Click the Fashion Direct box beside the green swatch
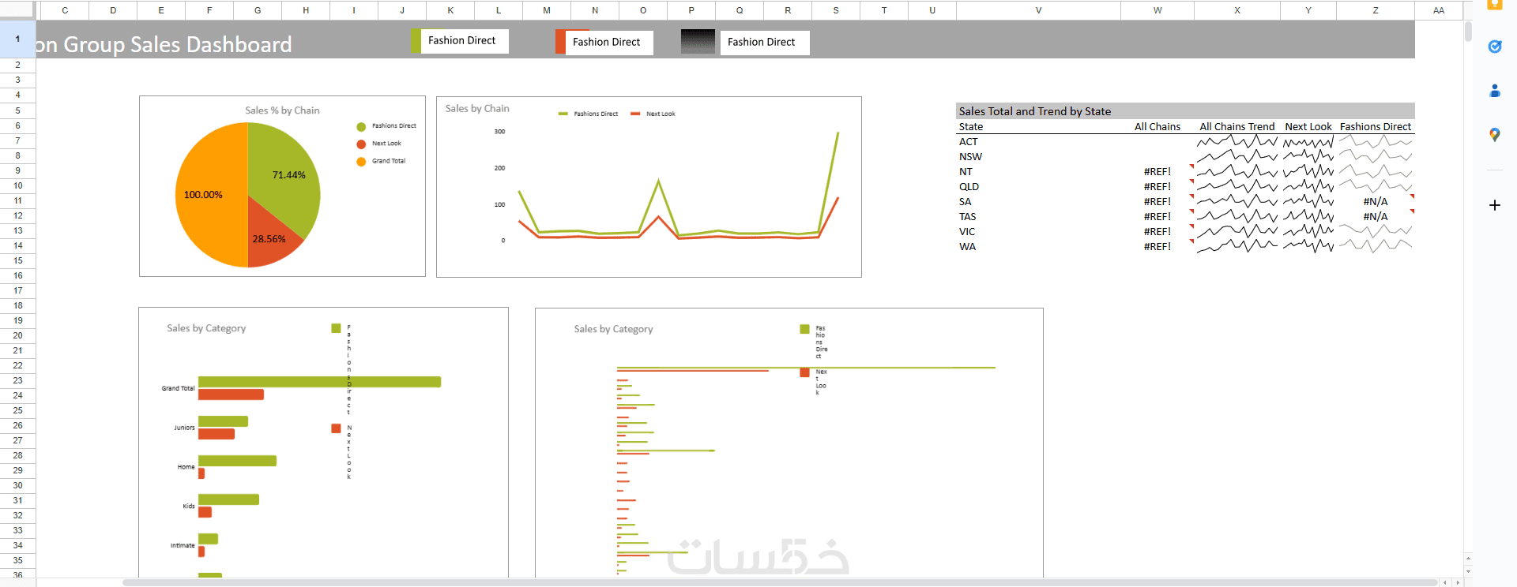 (465, 41)
